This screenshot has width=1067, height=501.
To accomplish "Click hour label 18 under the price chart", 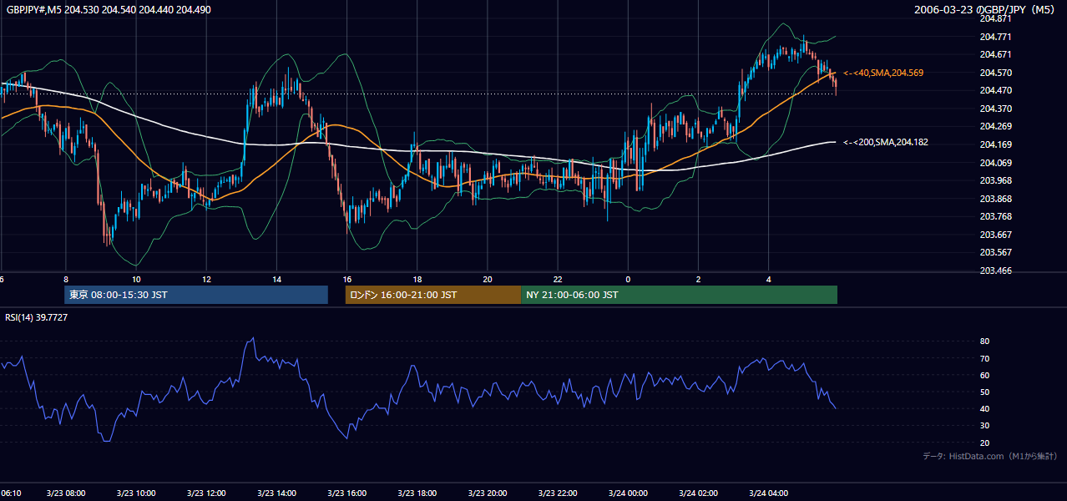I will click(x=417, y=279).
